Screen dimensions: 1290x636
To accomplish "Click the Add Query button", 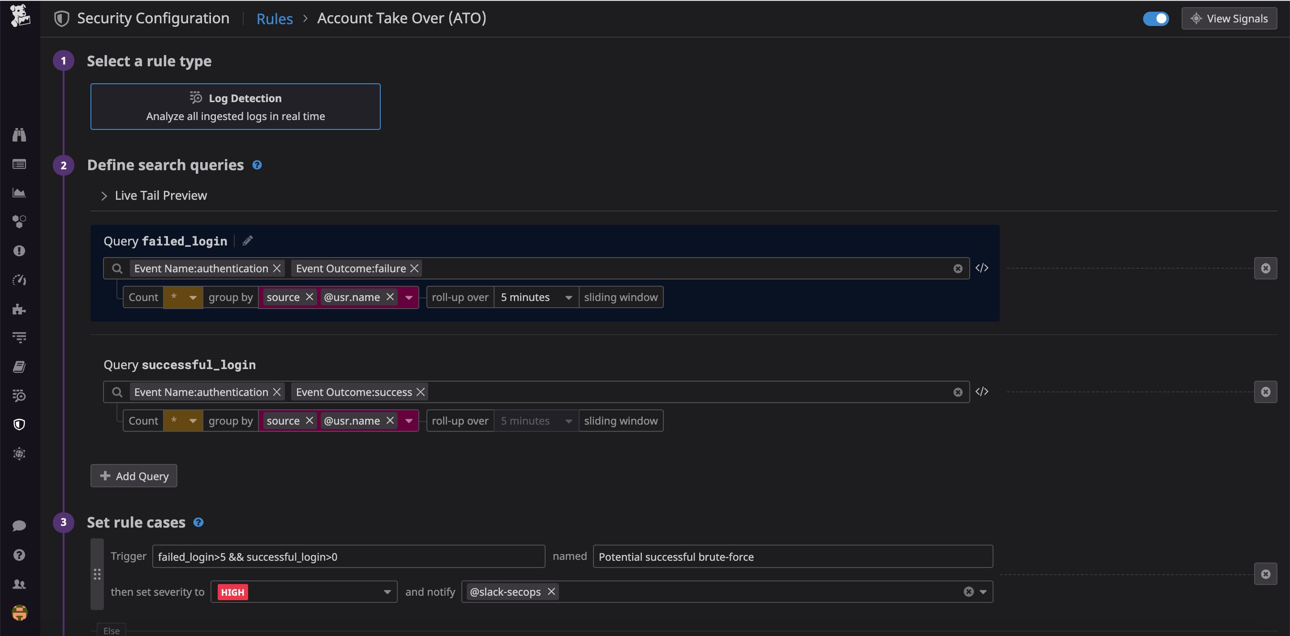I will point(133,475).
